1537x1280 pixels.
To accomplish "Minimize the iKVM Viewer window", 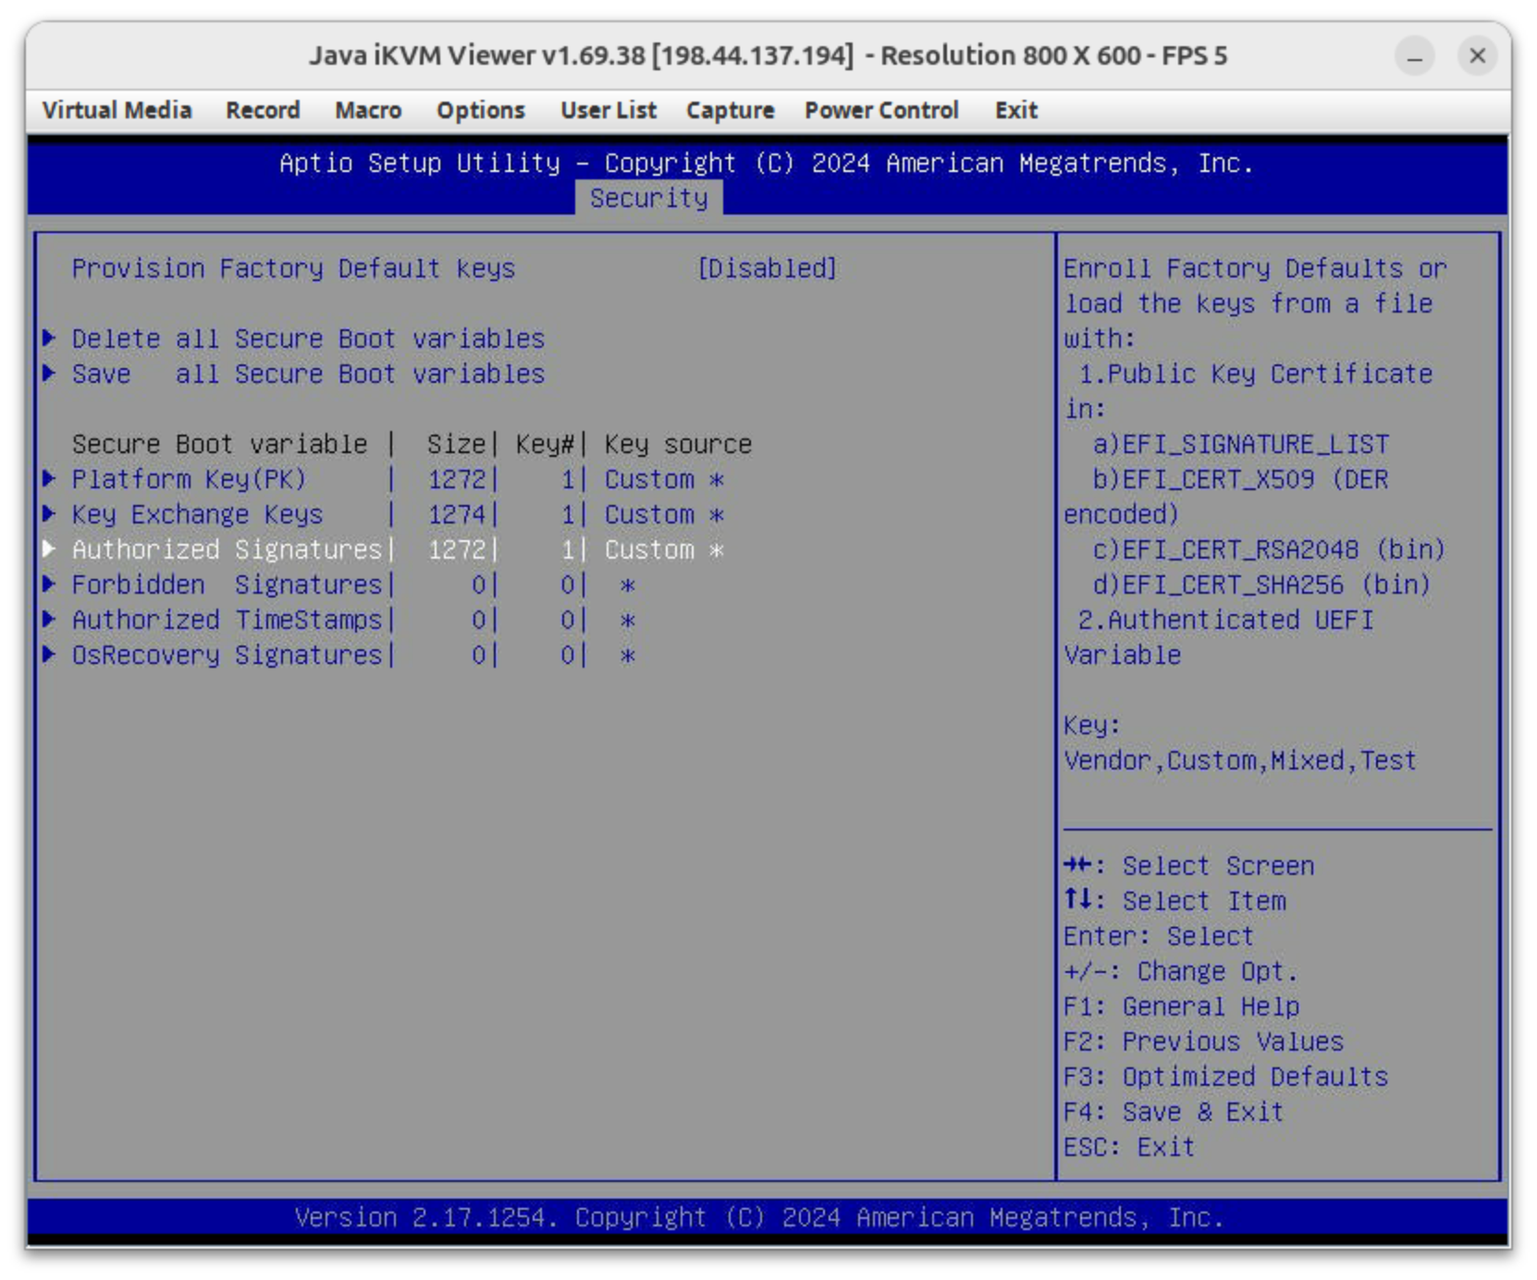I will tap(1414, 56).
